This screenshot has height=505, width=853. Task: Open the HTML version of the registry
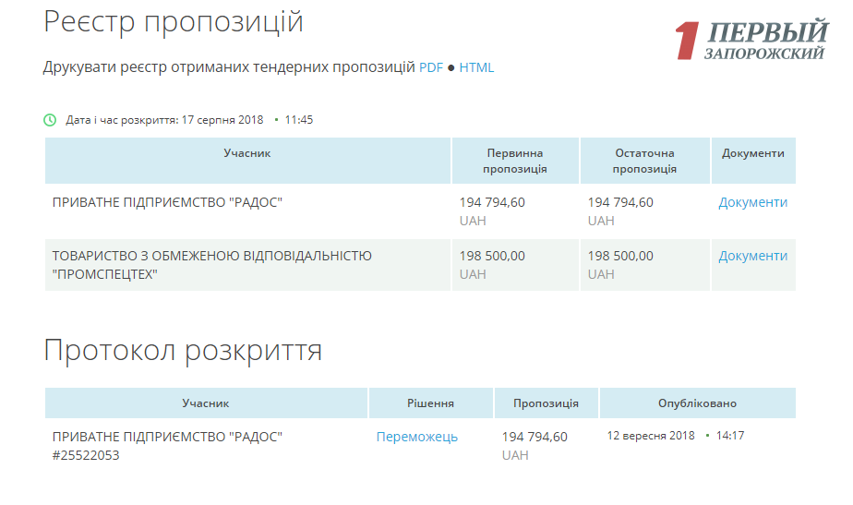point(476,67)
